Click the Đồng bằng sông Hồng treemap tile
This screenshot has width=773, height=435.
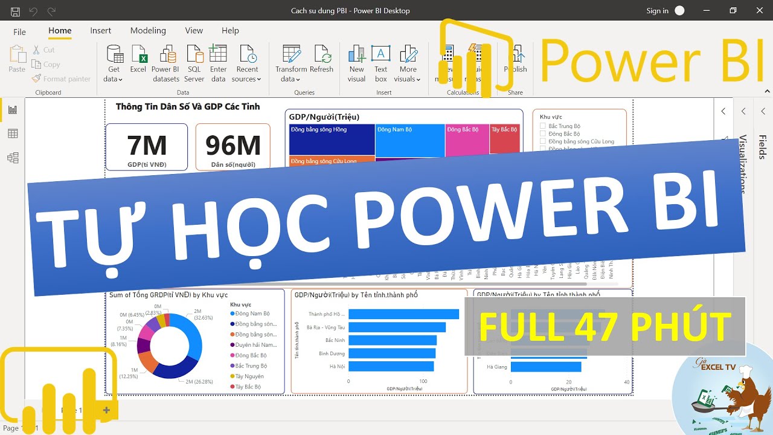click(332, 140)
